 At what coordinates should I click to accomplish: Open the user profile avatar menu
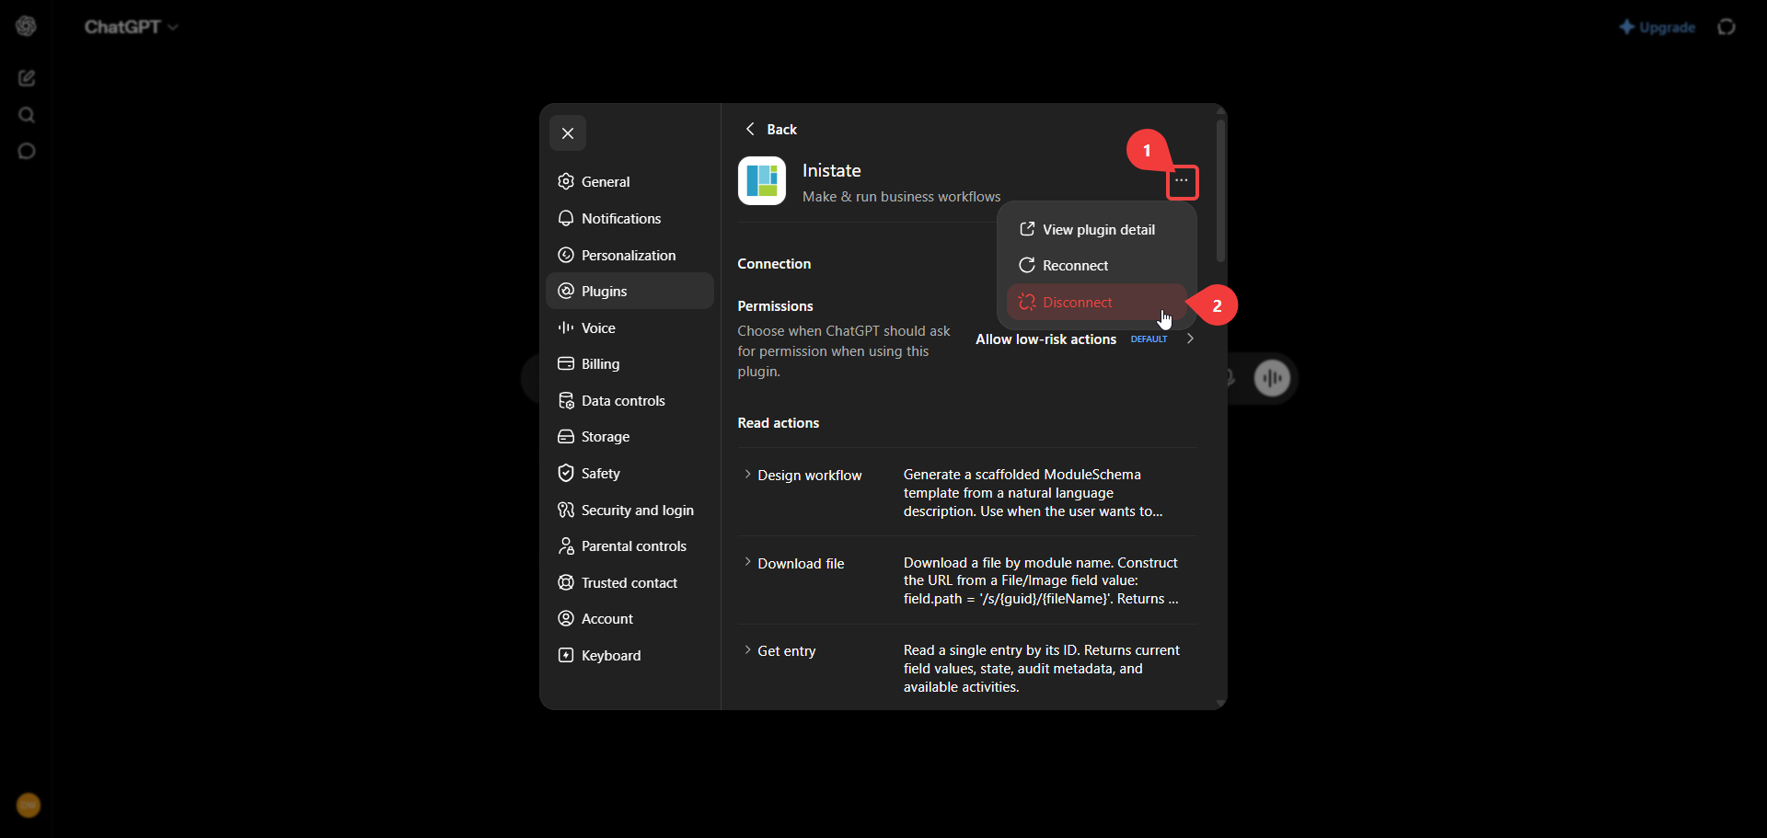click(29, 806)
